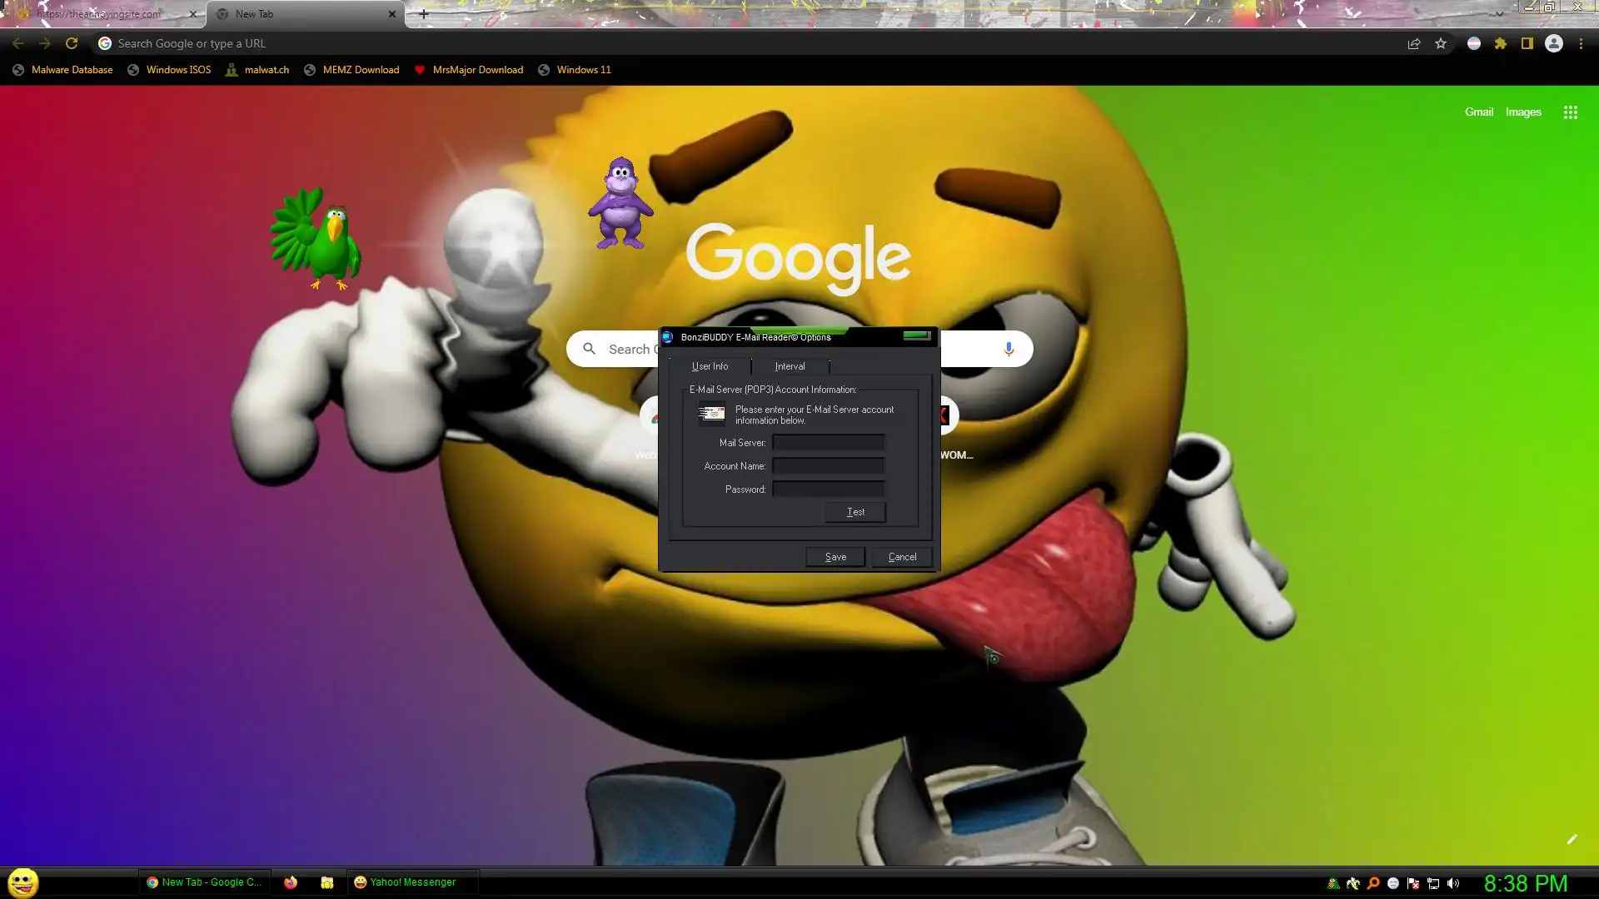Click the volume speaker tray icon
The width and height of the screenshot is (1599, 899).
tap(1453, 883)
